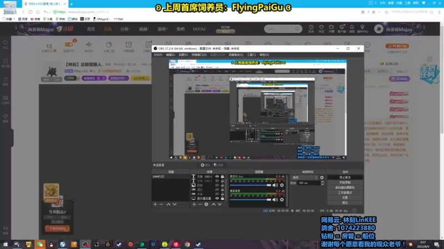Go to browser home page icon
This screenshot has width=444, height=249.
click(38, 12)
